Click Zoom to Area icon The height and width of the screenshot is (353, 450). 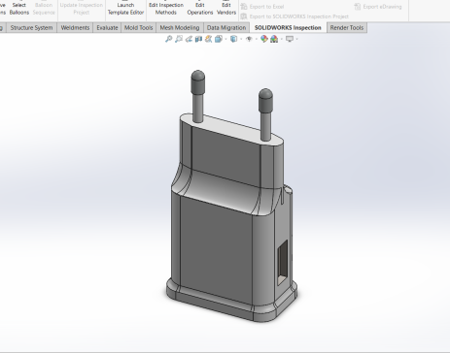[179, 39]
